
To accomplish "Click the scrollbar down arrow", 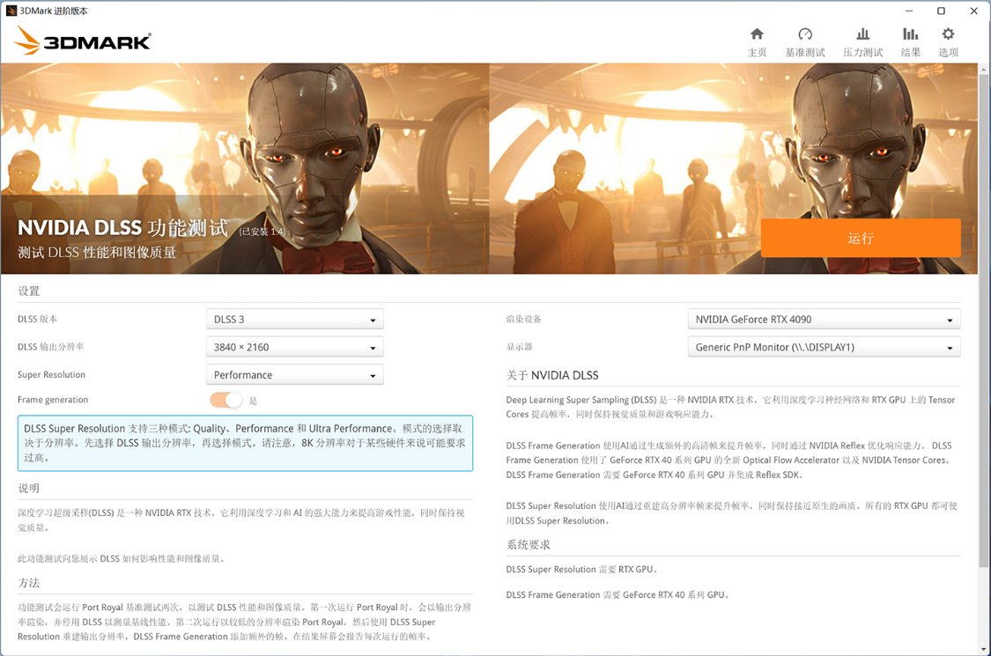I will pyautogui.click(x=983, y=649).
